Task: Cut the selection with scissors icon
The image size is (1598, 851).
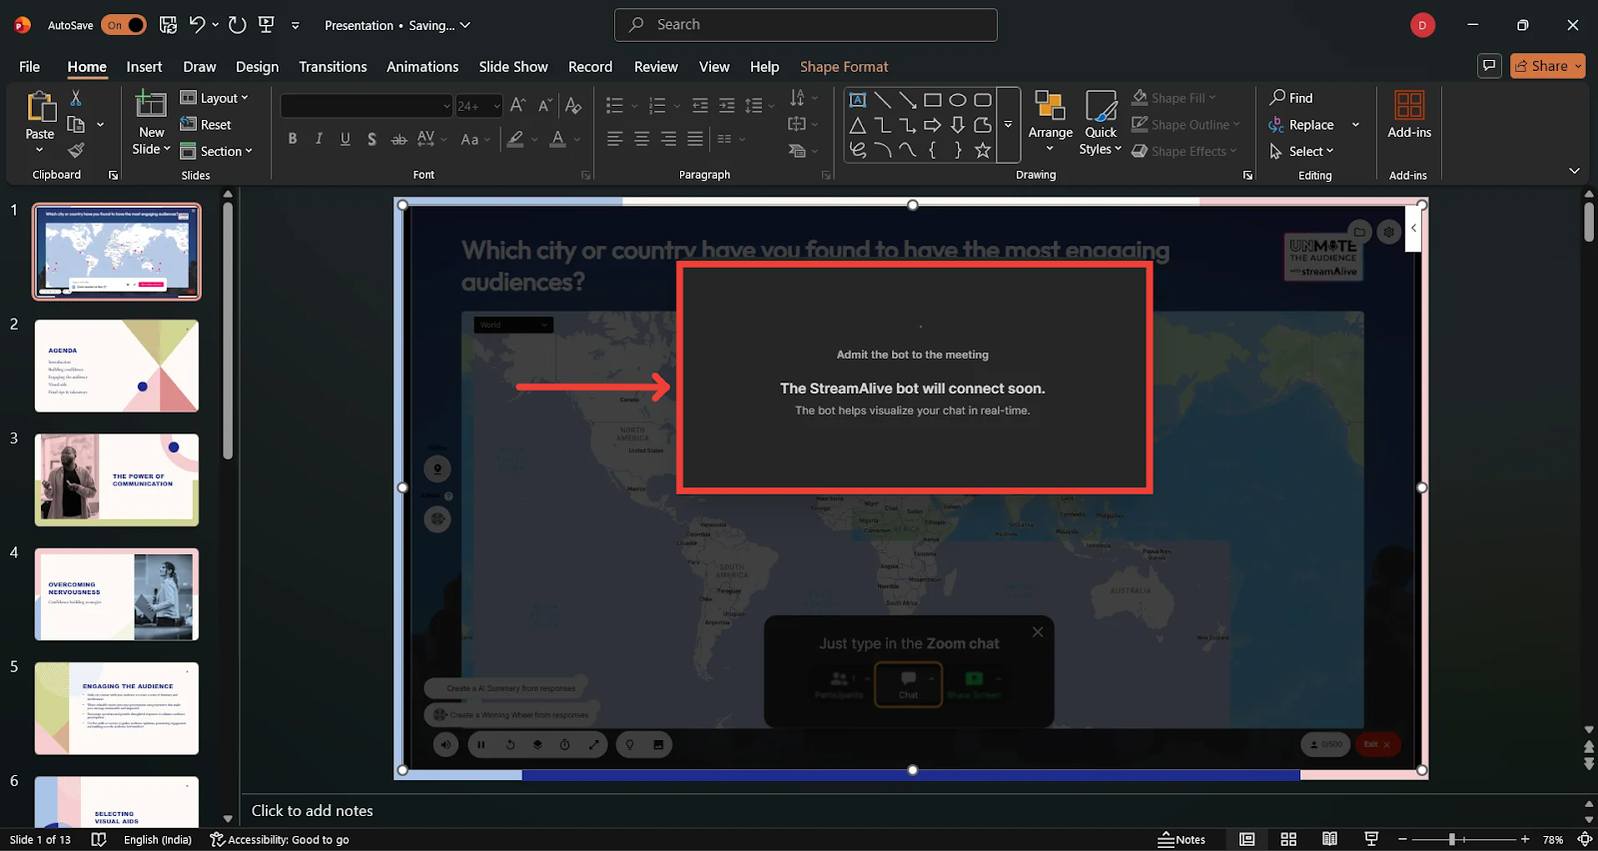Action: point(76,98)
